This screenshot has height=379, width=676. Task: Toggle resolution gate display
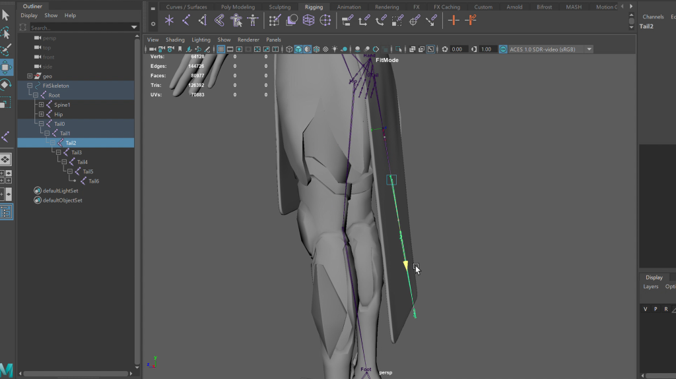click(x=239, y=49)
